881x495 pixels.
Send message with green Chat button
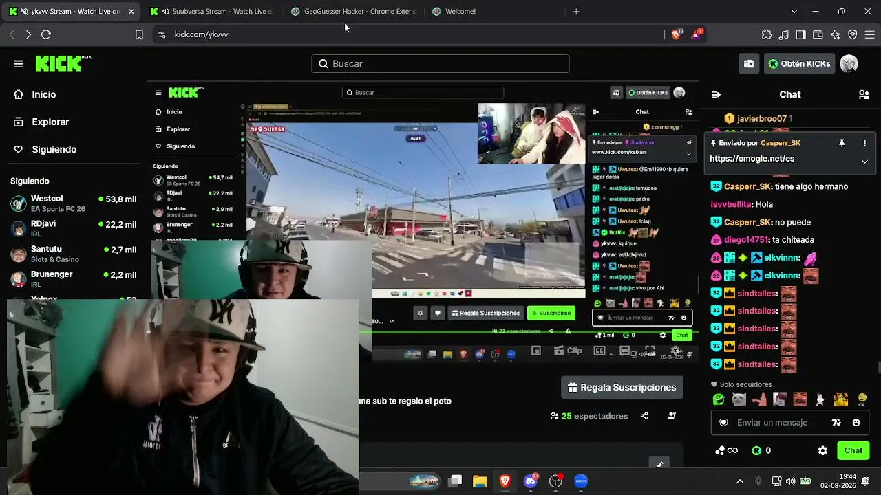click(x=853, y=451)
